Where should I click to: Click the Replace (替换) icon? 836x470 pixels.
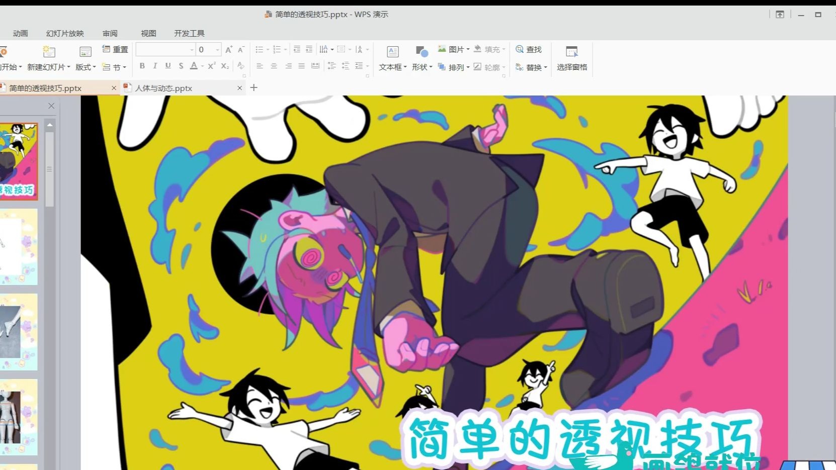click(x=520, y=67)
